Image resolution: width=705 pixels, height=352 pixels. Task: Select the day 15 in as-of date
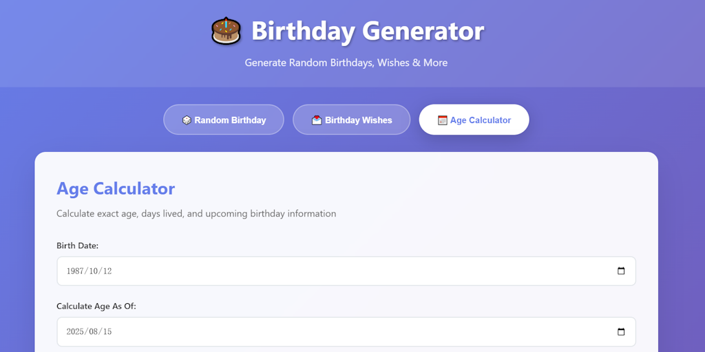point(107,331)
